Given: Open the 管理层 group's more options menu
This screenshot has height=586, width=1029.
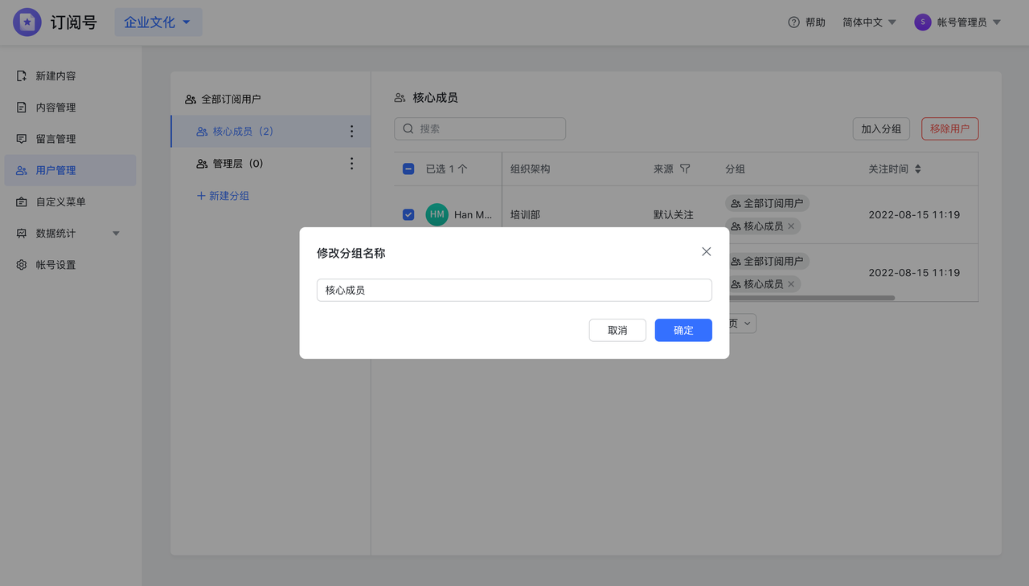Looking at the screenshot, I should click(x=351, y=164).
